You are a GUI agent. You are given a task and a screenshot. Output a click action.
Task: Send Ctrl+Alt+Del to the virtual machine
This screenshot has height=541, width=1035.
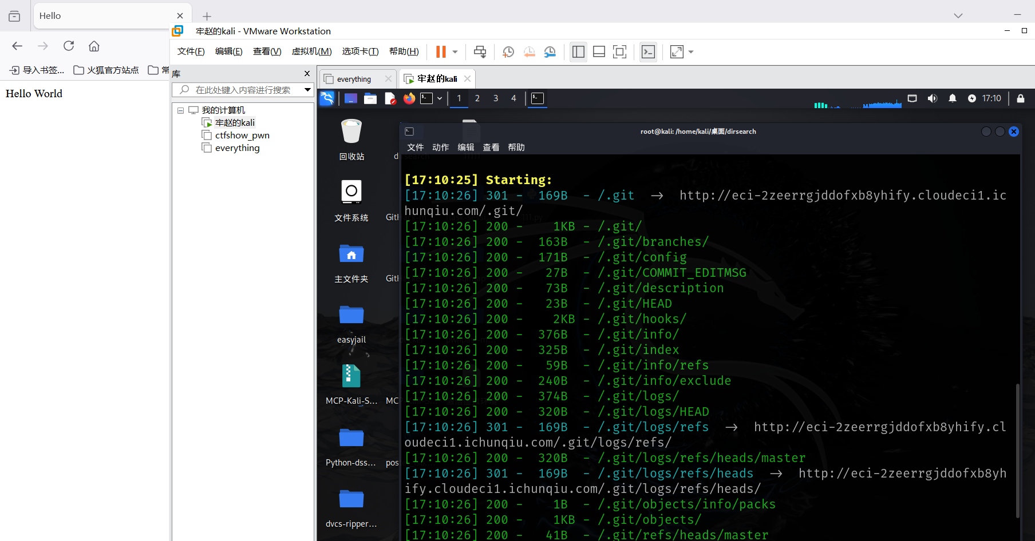click(480, 52)
